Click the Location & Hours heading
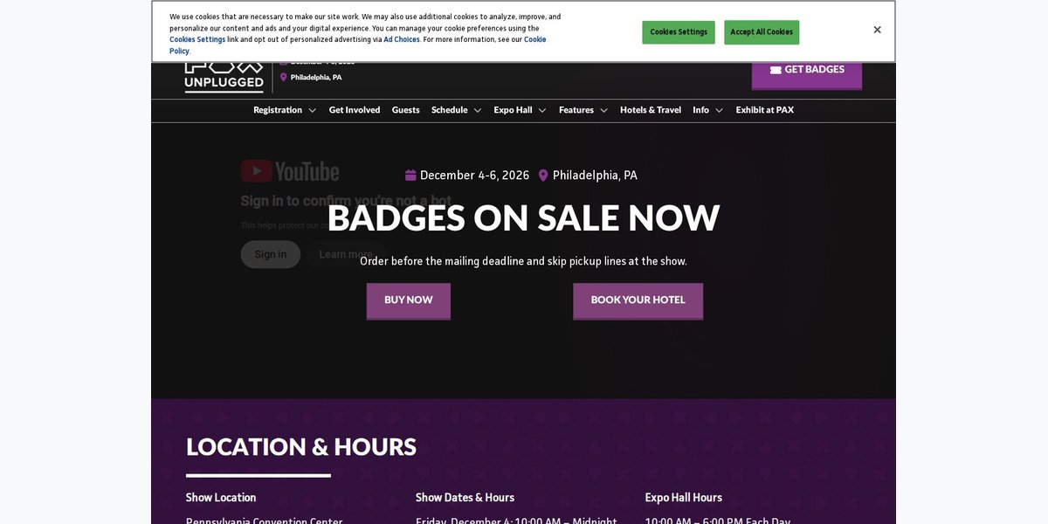 coord(301,447)
